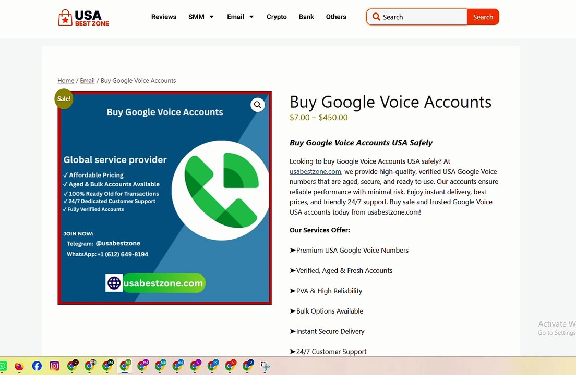This screenshot has height=375, width=576.
Task: Open the Email navigation item
Action: pos(235,17)
